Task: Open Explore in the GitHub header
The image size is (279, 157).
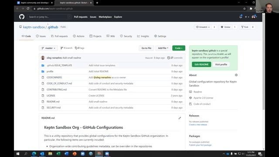Action: pos(118,17)
